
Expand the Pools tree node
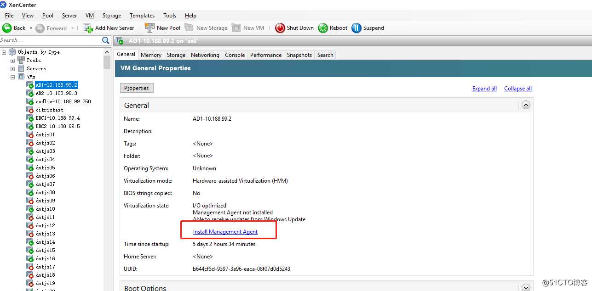click(x=12, y=61)
